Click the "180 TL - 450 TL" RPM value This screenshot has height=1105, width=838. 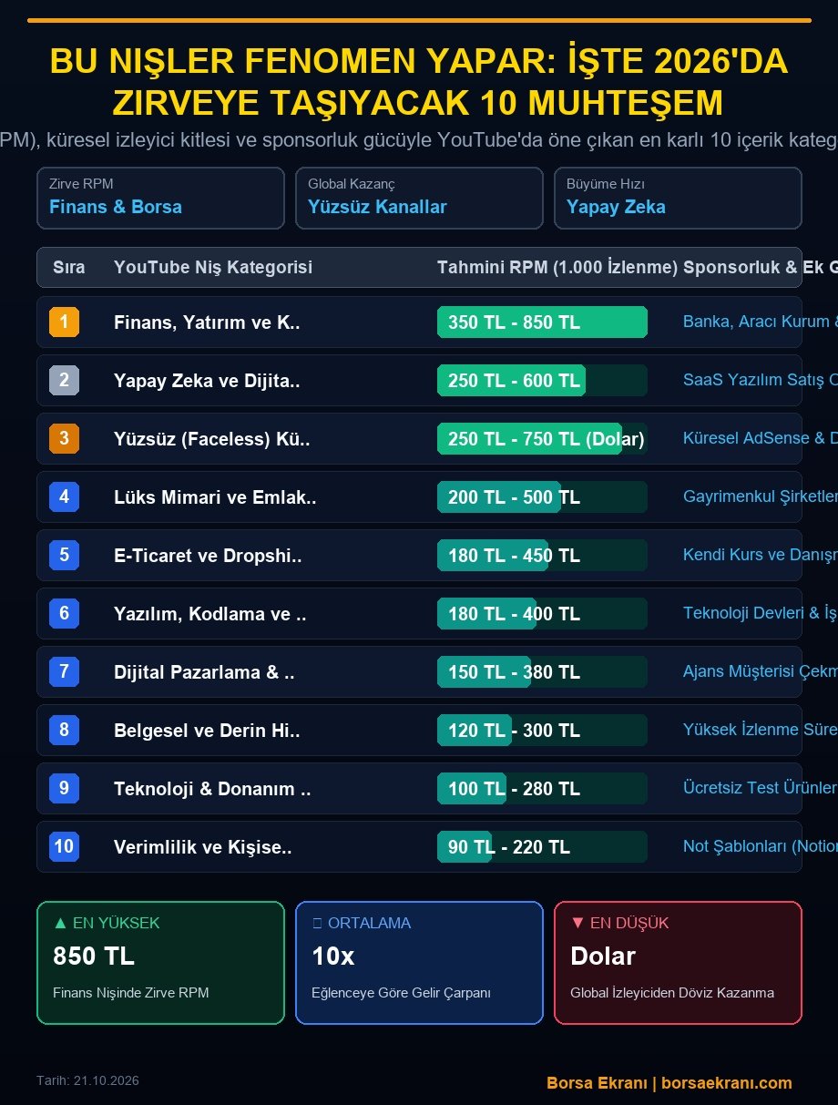514,556
